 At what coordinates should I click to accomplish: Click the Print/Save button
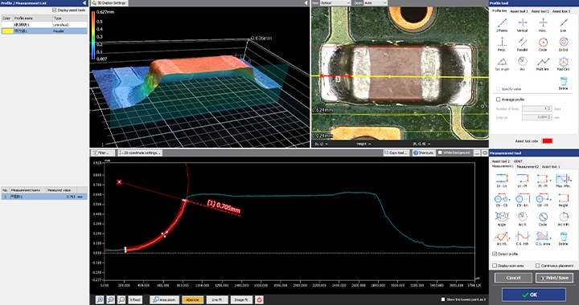pyautogui.click(x=554, y=278)
